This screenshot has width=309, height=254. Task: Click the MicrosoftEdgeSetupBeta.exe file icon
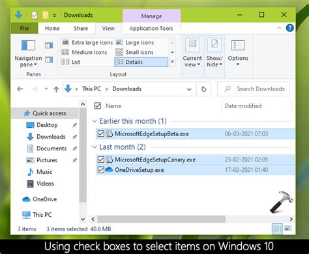(110, 134)
